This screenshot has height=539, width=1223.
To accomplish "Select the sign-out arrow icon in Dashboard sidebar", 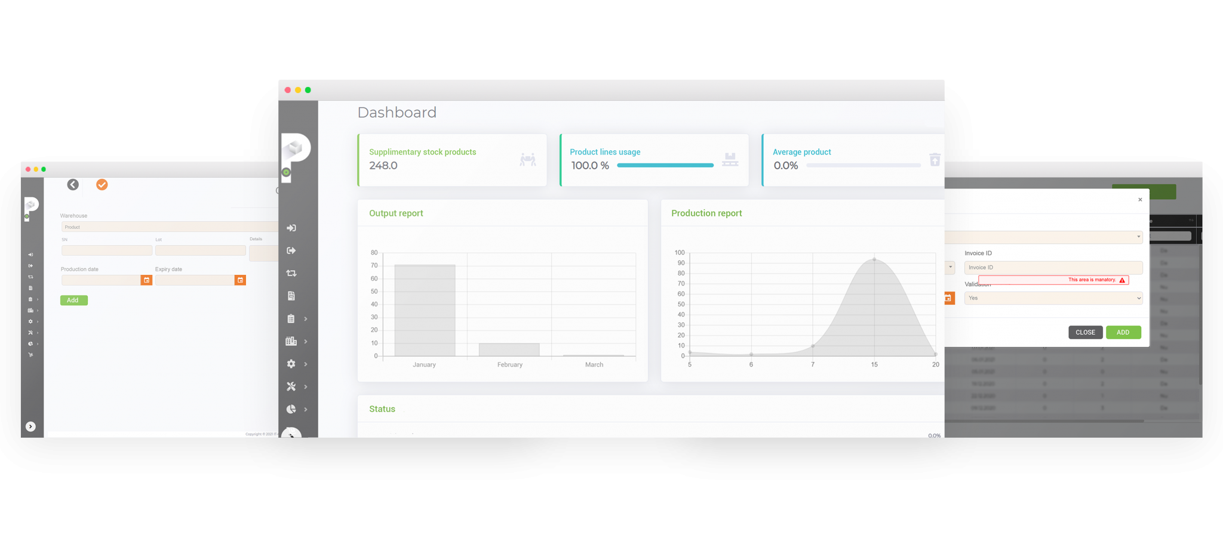I will tap(291, 250).
